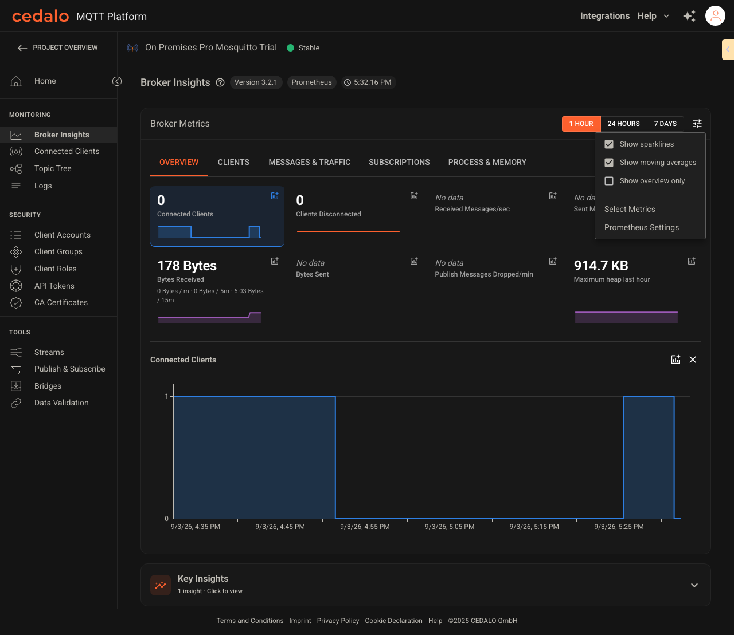Click the Key Insights sparkline icon

pos(161,585)
